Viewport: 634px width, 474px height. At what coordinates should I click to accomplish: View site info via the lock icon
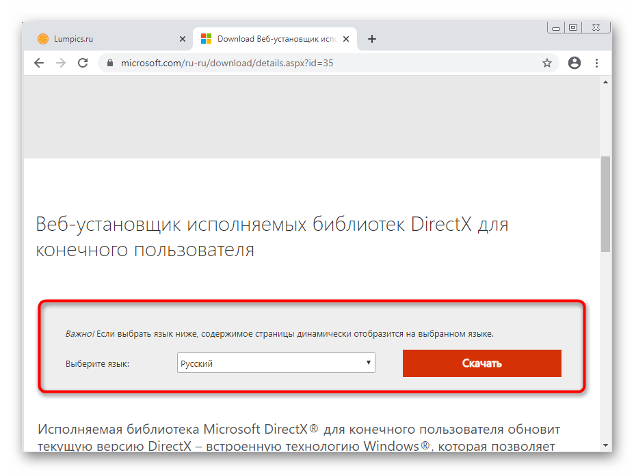point(110,63)
